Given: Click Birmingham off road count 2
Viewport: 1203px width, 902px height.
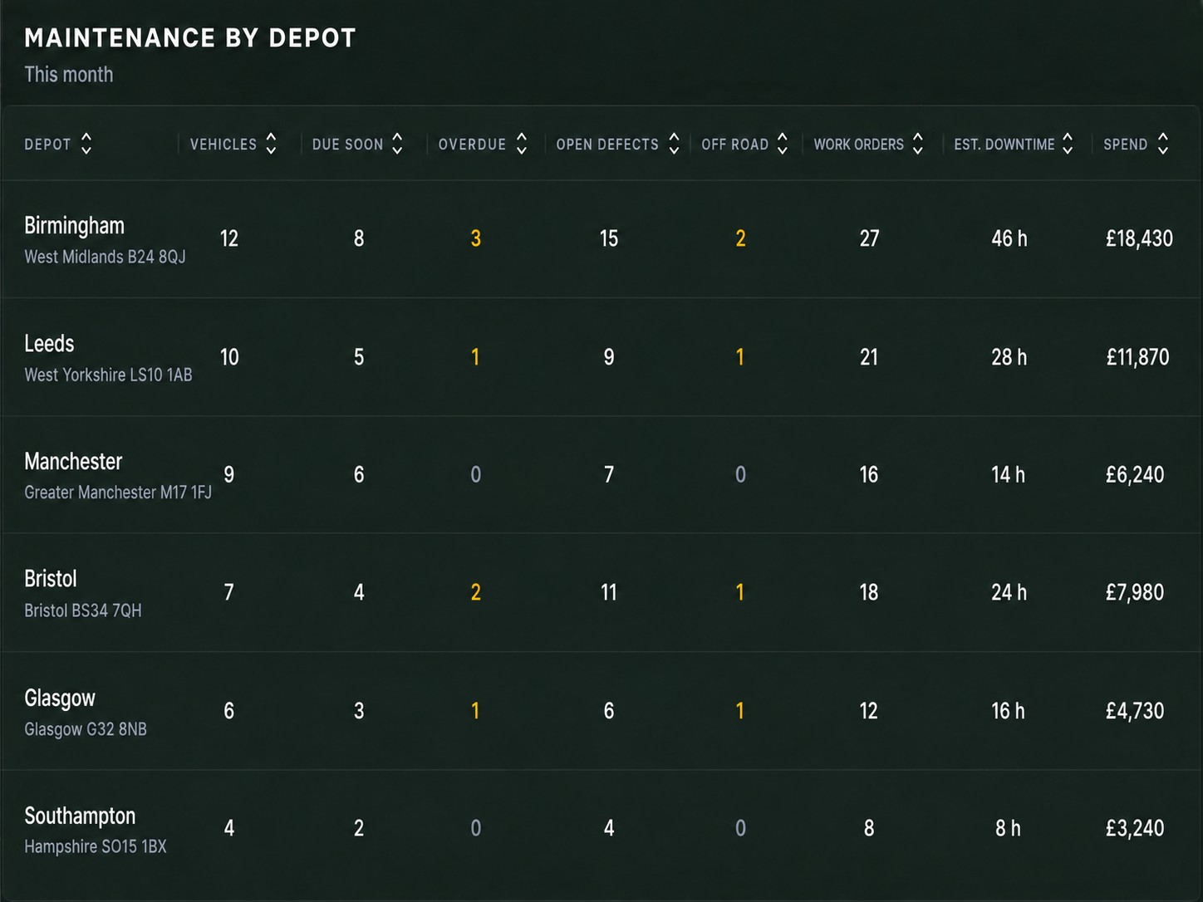Looking at the screenshot, I should pyautogui.click(x=740, y=239).
